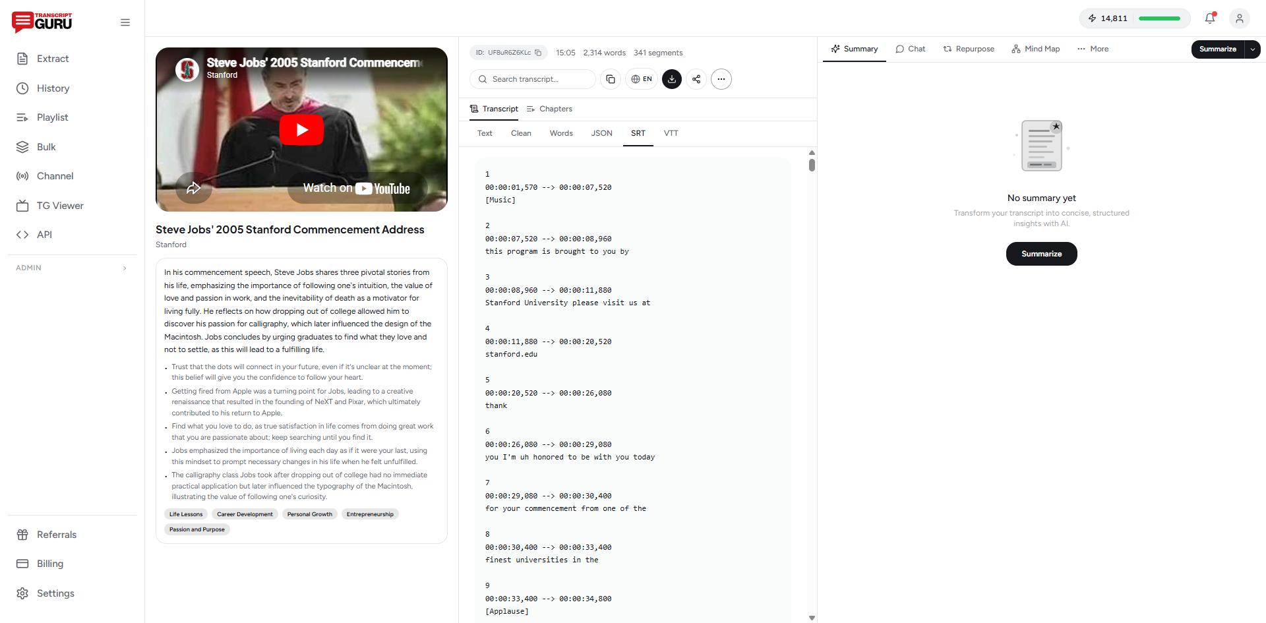Click timestamp 00:00:26,080 --> 00:00:29,080

(x=549, y=444)
